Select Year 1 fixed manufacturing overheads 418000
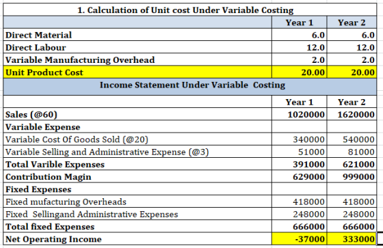Image resolution: width=383 pixels, height=248 pixels. (300, 202)
